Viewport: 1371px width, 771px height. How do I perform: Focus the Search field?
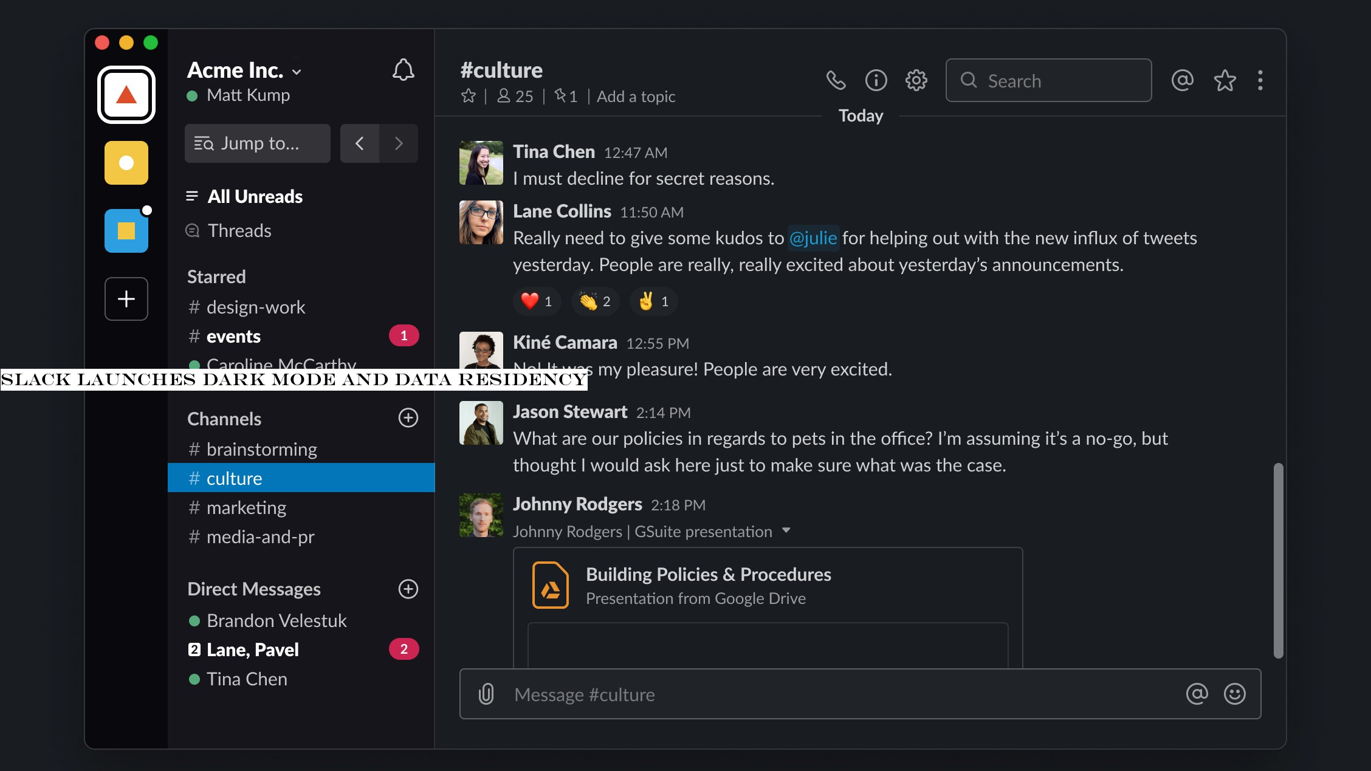[x=1048, y=80]
